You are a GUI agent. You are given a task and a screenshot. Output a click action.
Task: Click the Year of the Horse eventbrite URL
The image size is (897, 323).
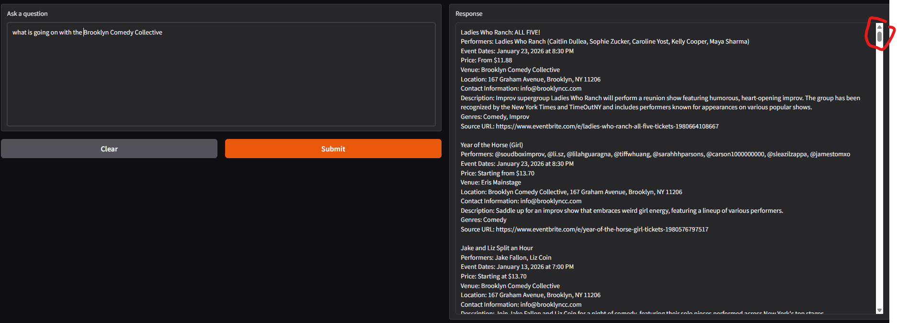click(x=602, y=229)
